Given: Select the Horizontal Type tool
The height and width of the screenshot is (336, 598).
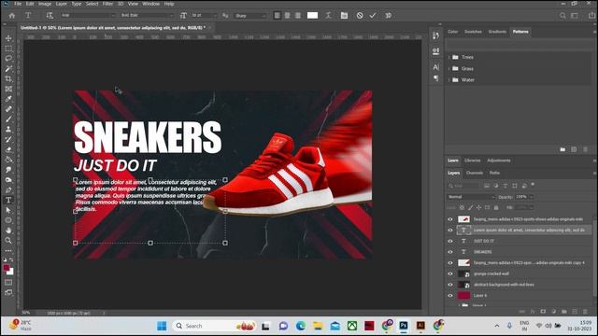Looking at the screenshot, I should (8, 200).
